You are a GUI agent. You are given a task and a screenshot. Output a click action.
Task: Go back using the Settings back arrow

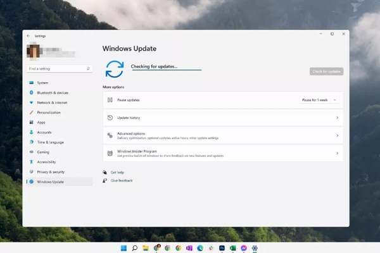point(28,35)
